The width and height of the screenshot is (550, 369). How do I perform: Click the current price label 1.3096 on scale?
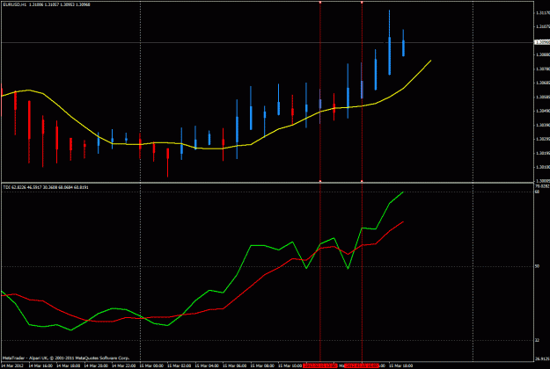[x=542, y=42]
